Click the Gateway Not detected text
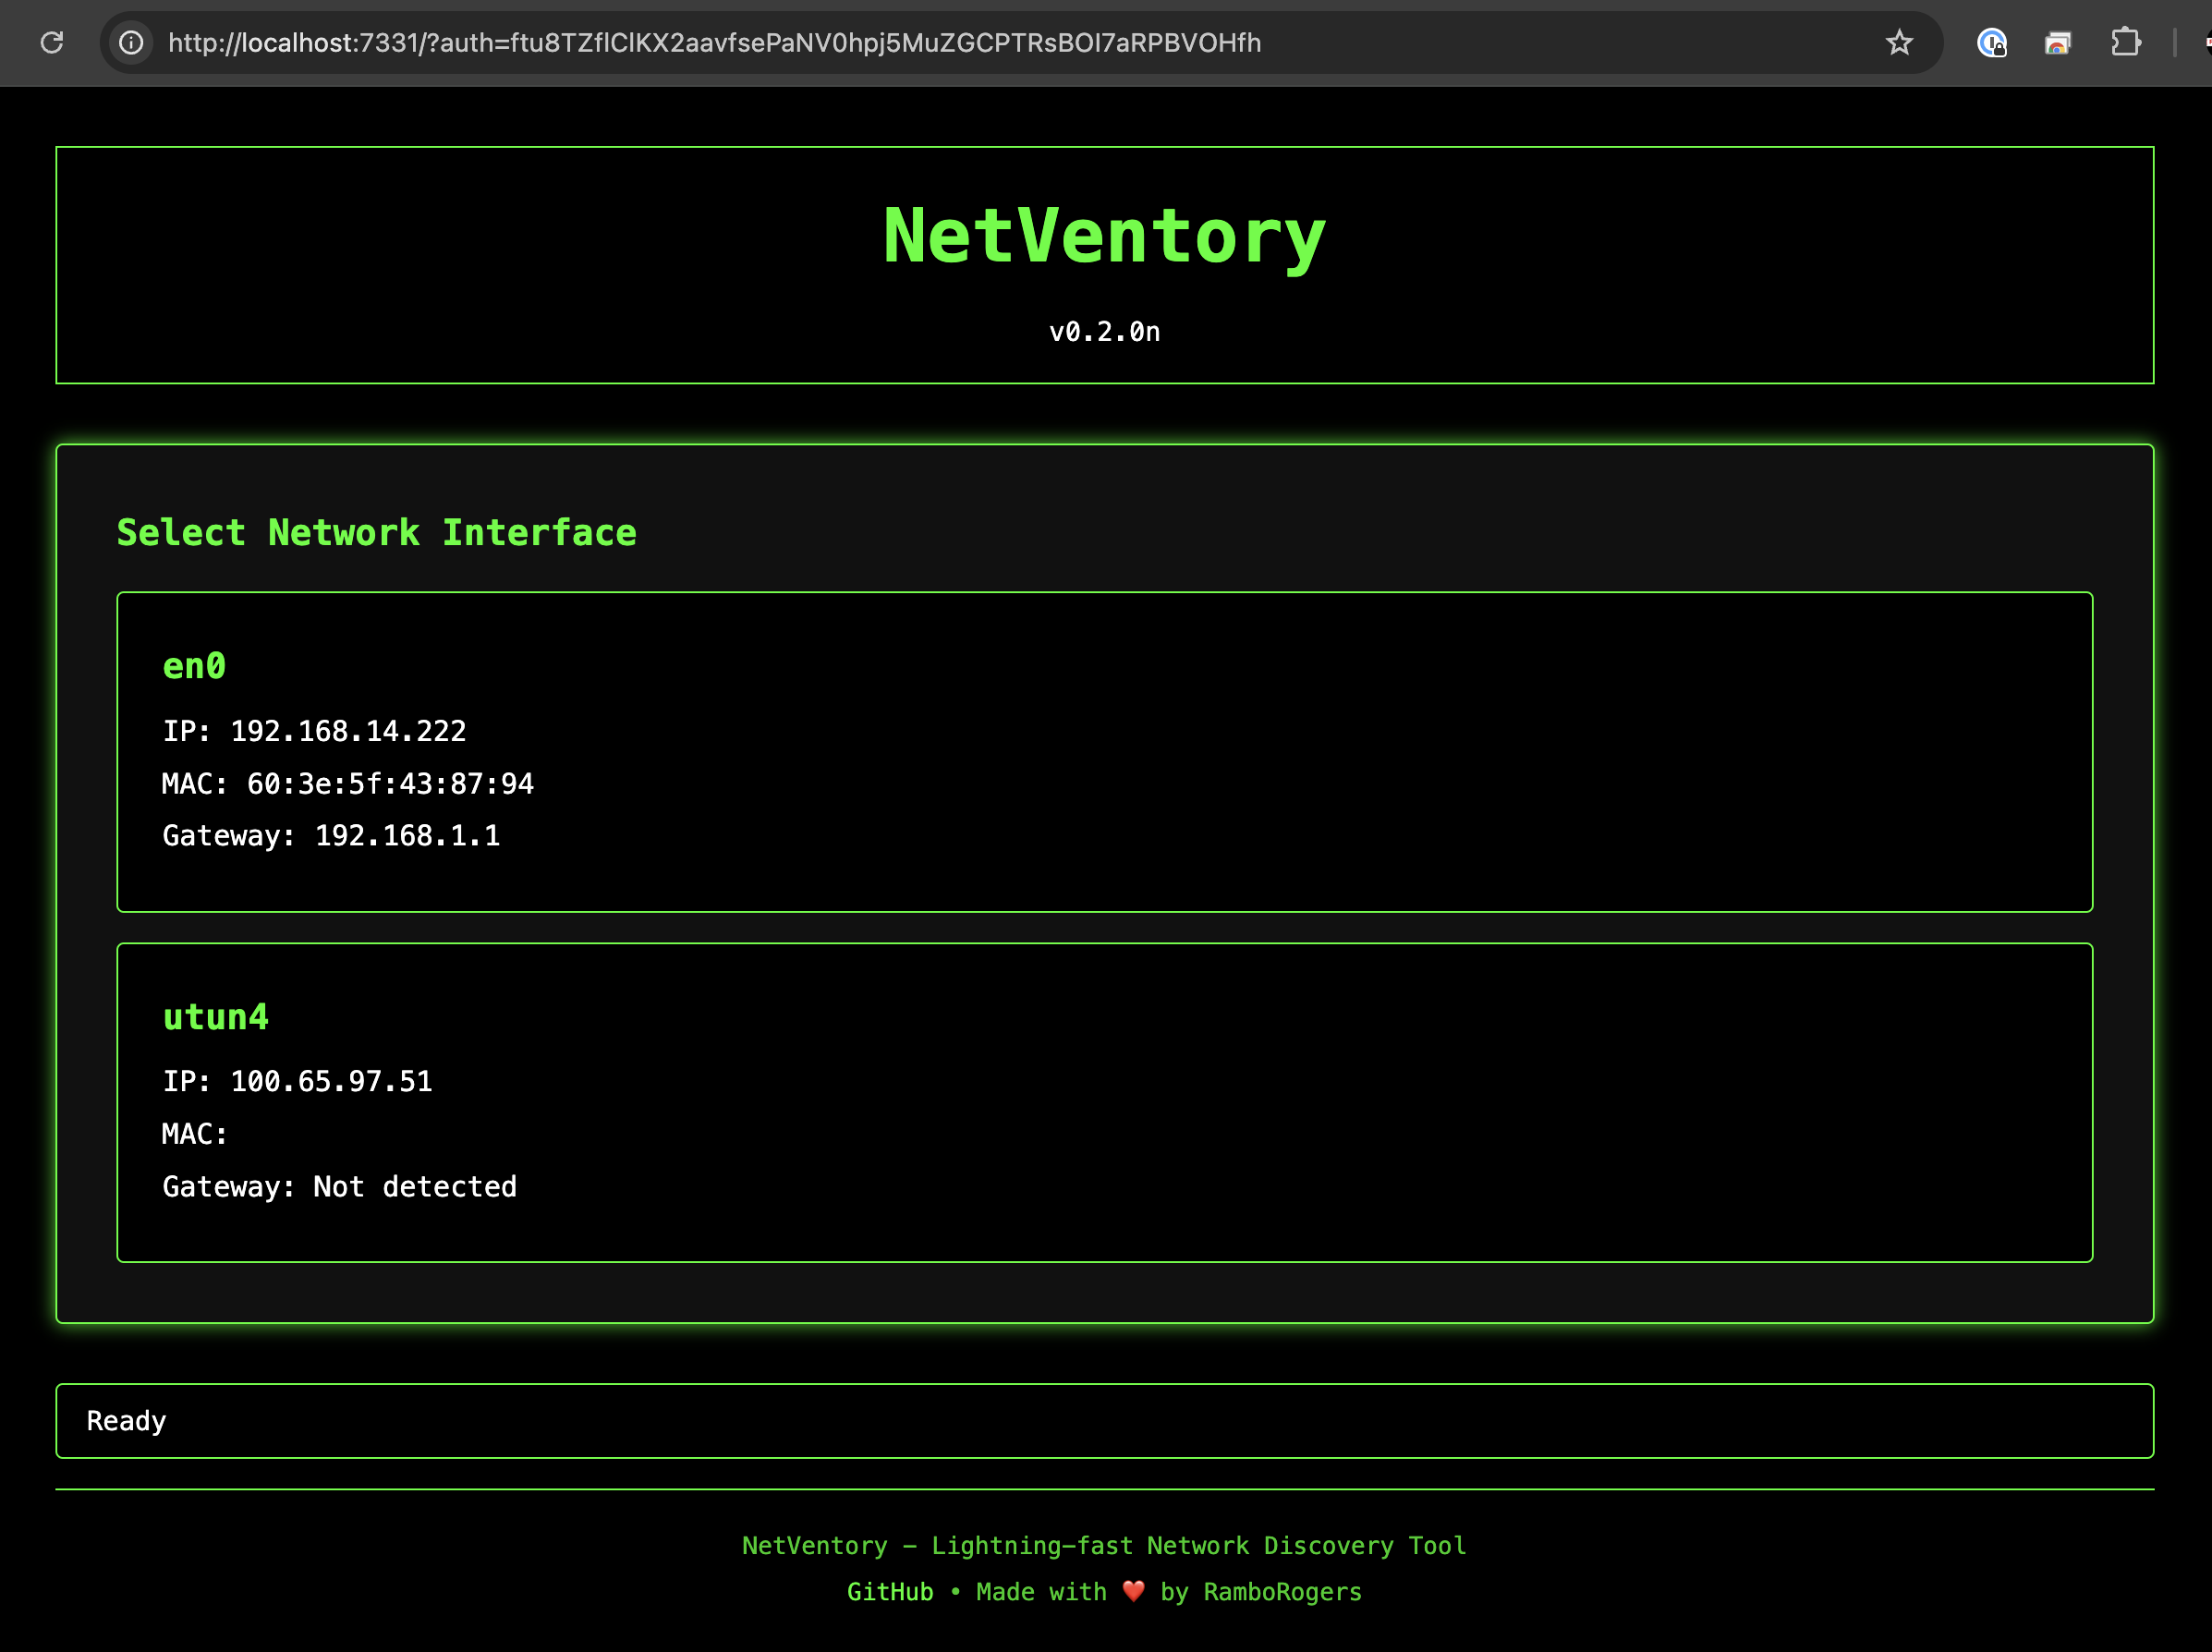2212x1652 pixels. 339,1186
